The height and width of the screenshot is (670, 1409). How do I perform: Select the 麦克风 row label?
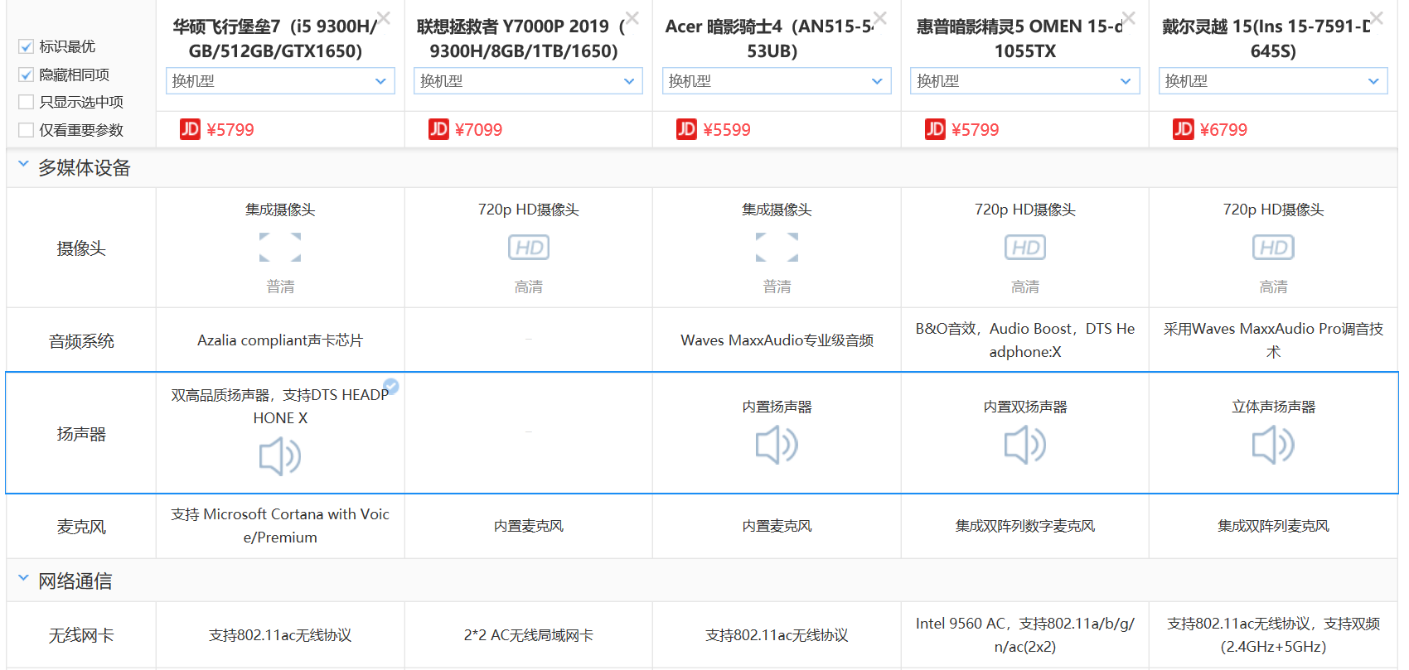(x=81, y=527)
